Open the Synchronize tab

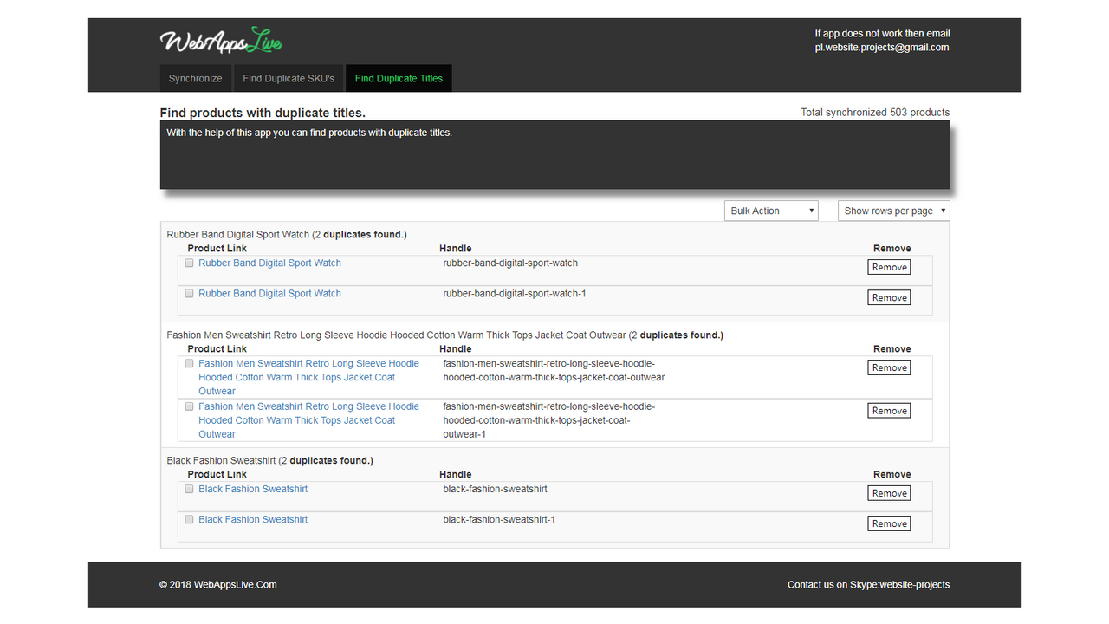[196, 78]
